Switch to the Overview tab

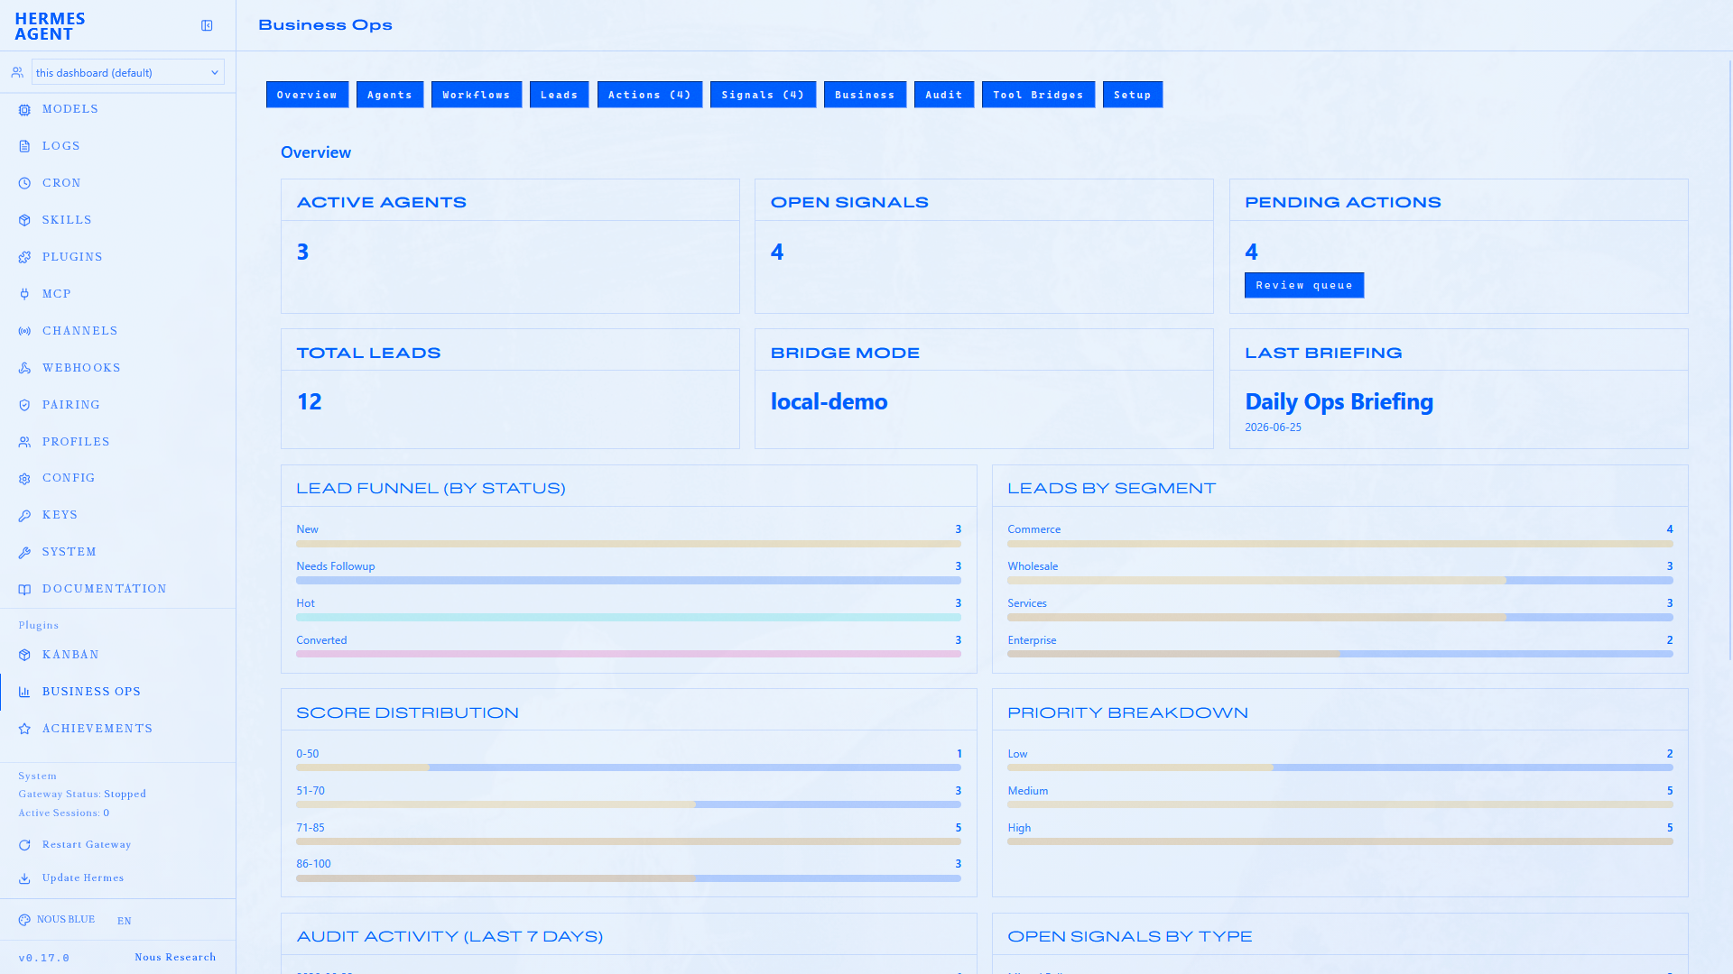click(x=307, y=95)
